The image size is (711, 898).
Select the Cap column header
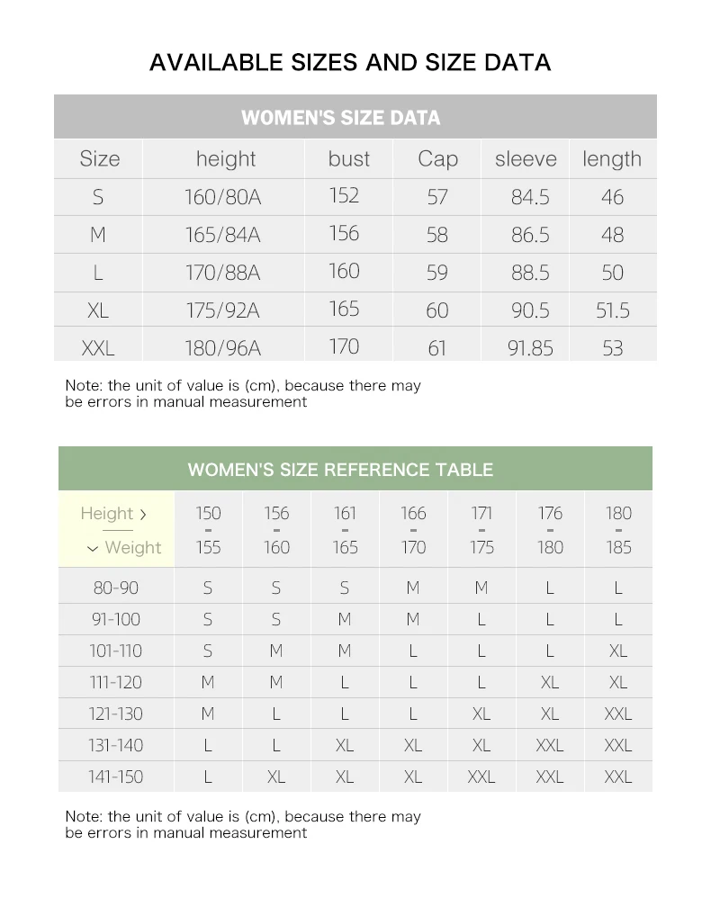tap(437, 159)
